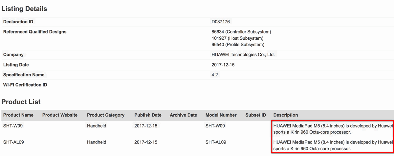Click the Listing Date label
394x156 pixels.
coord(16,65)
